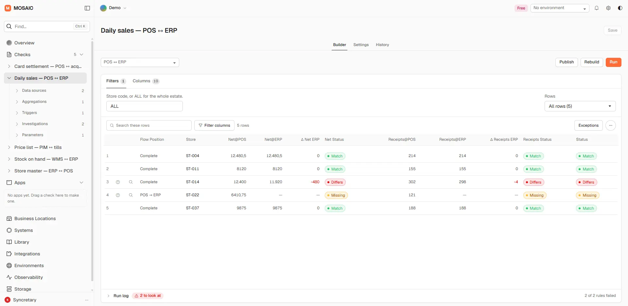Click the Mosaic logo icon

point(8,8)
